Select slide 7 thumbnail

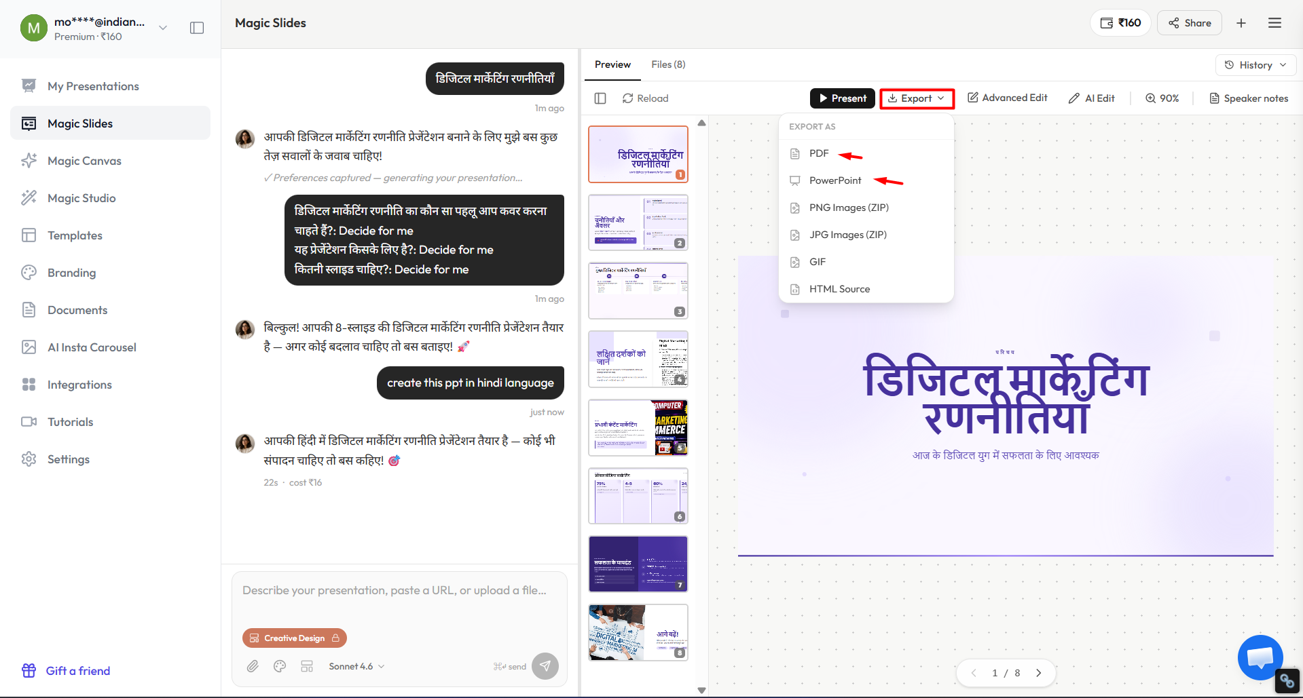(638, 564)
